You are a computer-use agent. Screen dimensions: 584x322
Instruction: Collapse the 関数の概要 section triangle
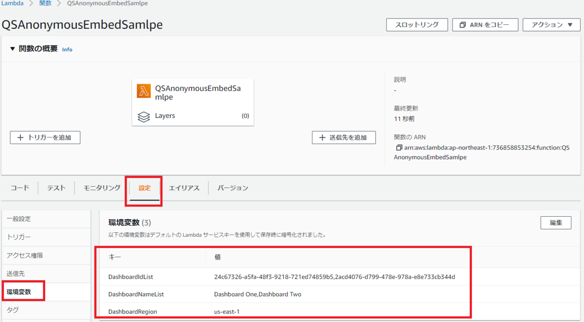coord(13,49)
